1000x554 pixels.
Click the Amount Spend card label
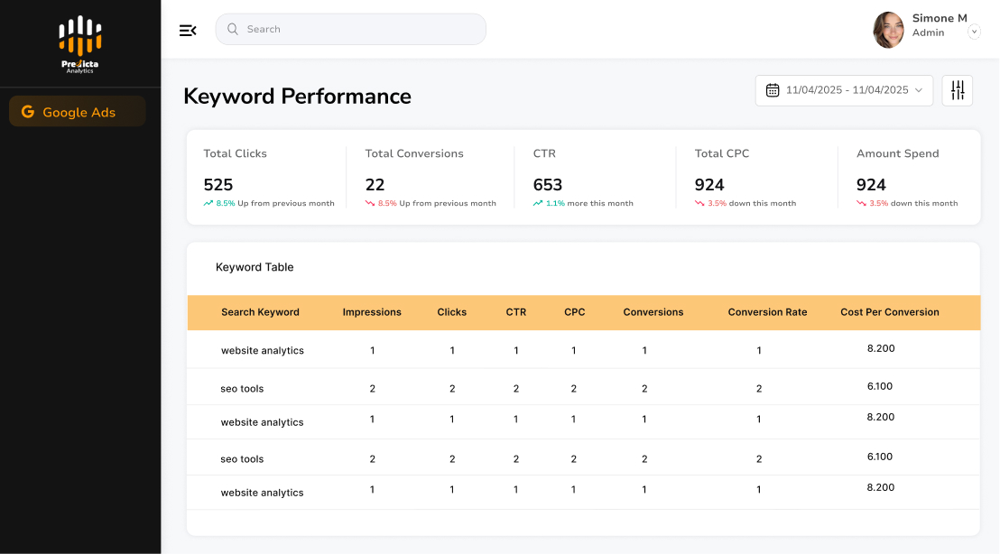pyautogui.click(x=898, y=153)
